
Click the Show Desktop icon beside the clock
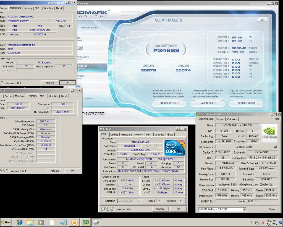tap(281, 223)
